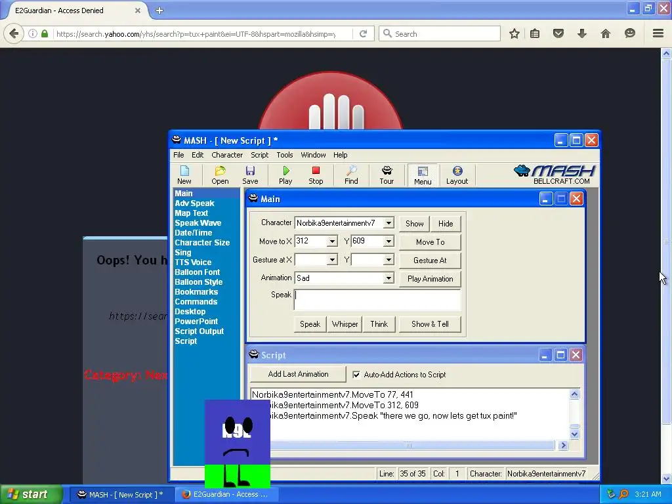
Task: Open the Character menu
Action: click(227, 155)
